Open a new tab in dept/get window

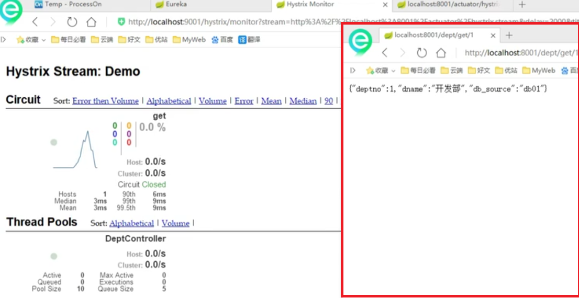[509, 35]
